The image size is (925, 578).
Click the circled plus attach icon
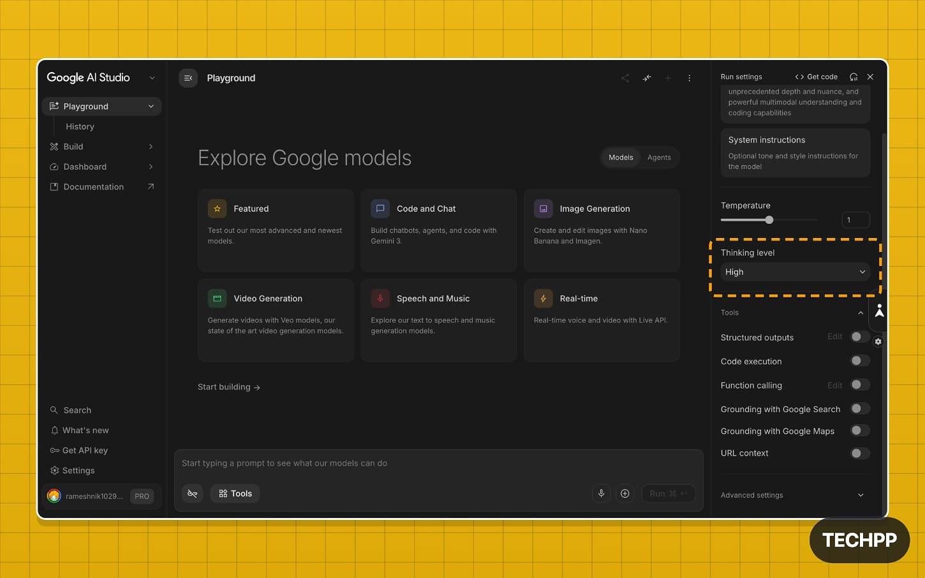(625, 493)
